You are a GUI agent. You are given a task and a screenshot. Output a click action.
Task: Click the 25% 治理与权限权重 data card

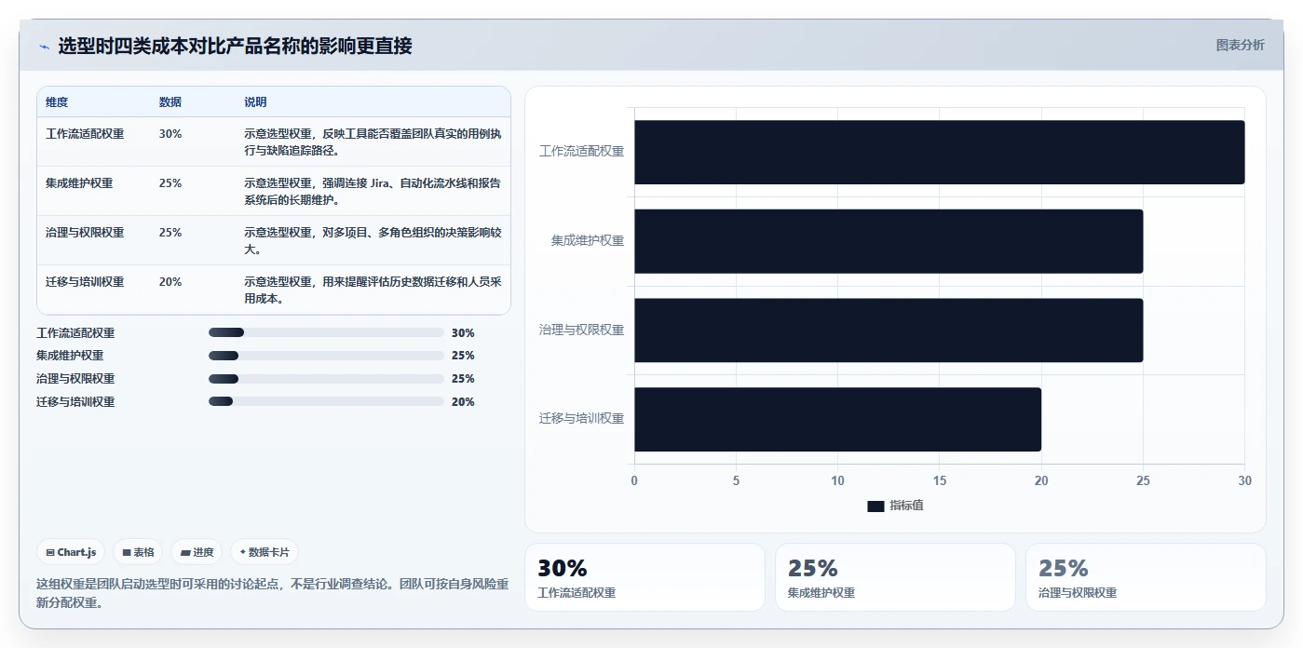(x=1146, y=577)
